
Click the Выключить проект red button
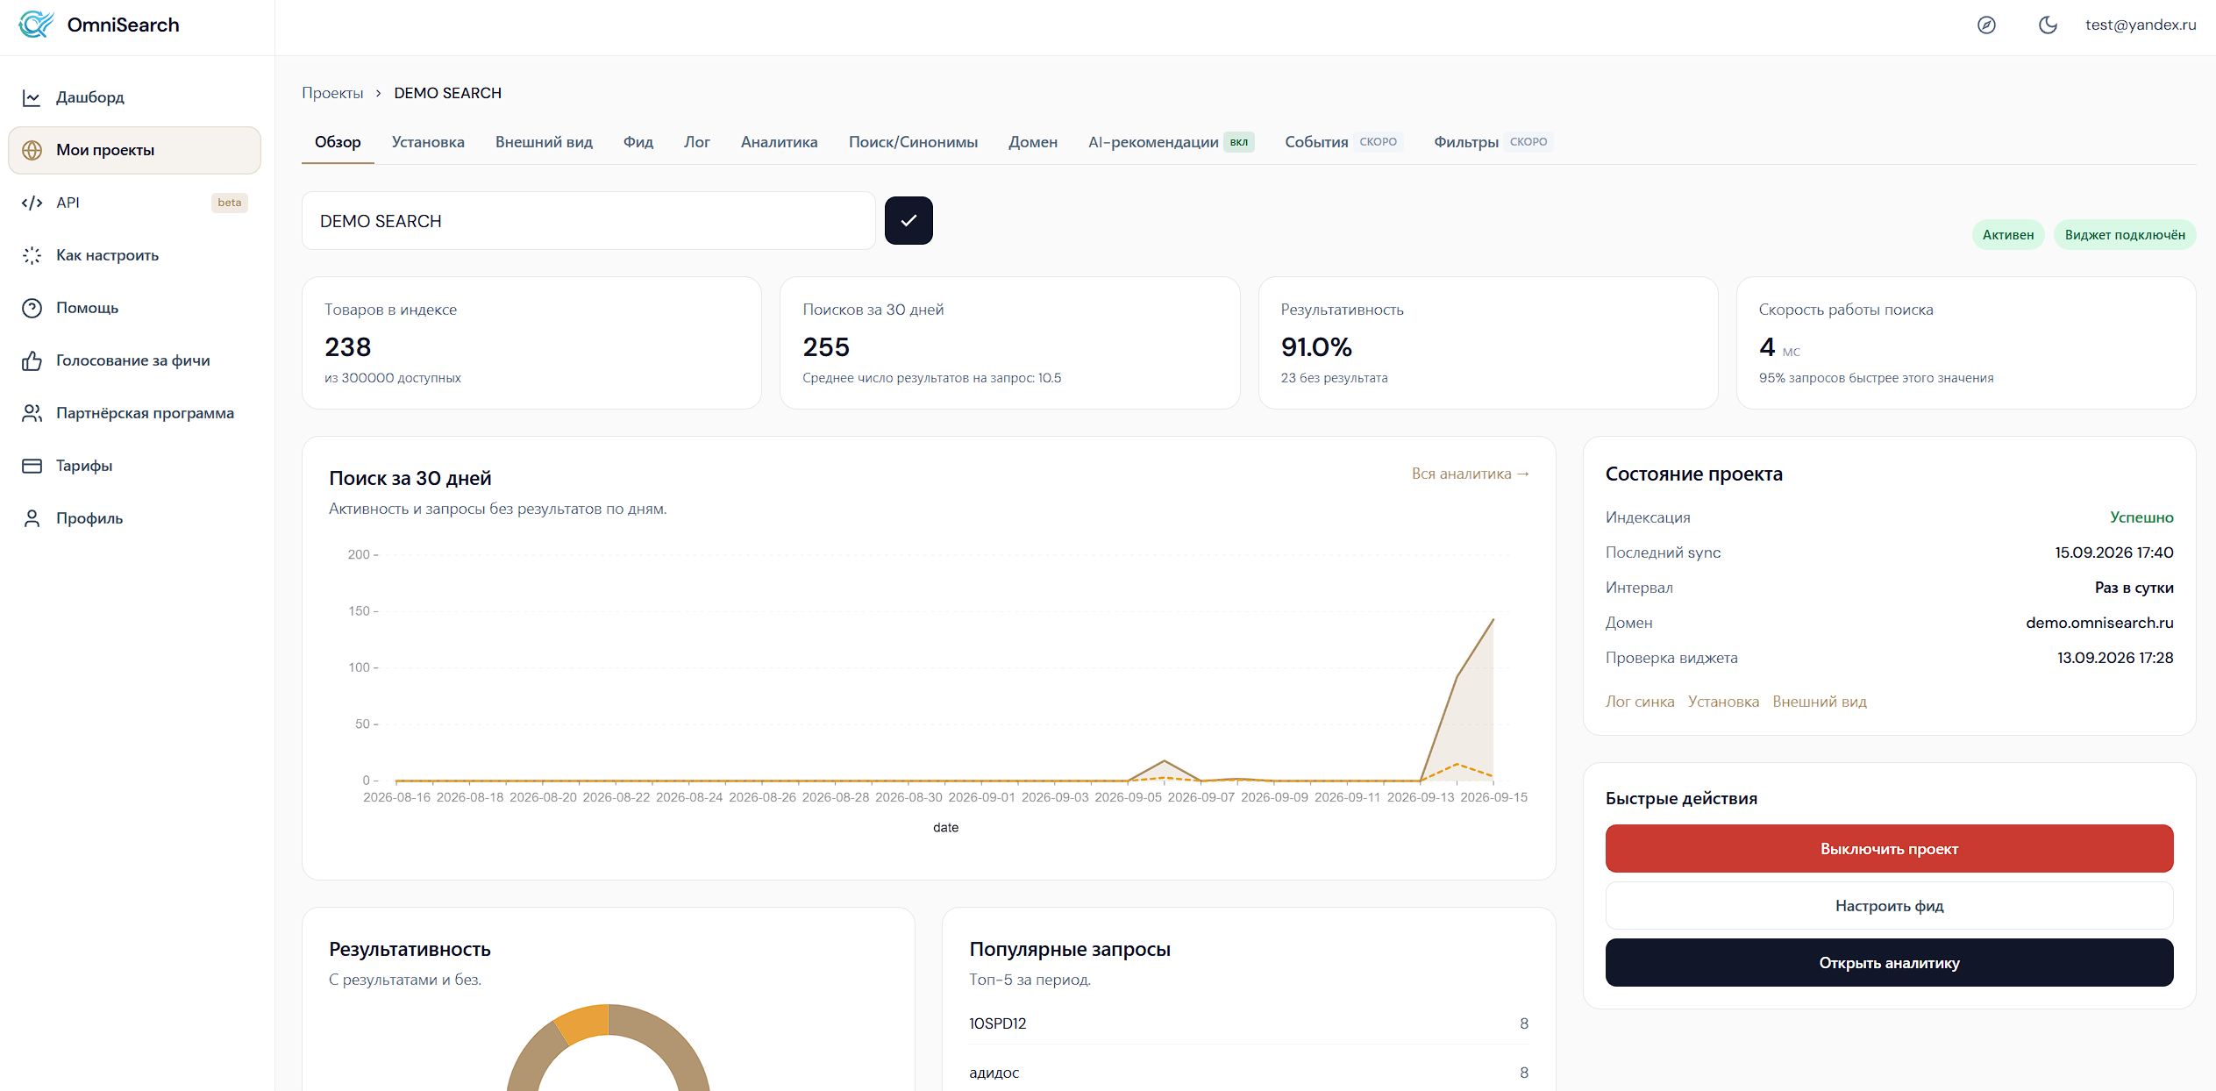(x=1889, y=848)
